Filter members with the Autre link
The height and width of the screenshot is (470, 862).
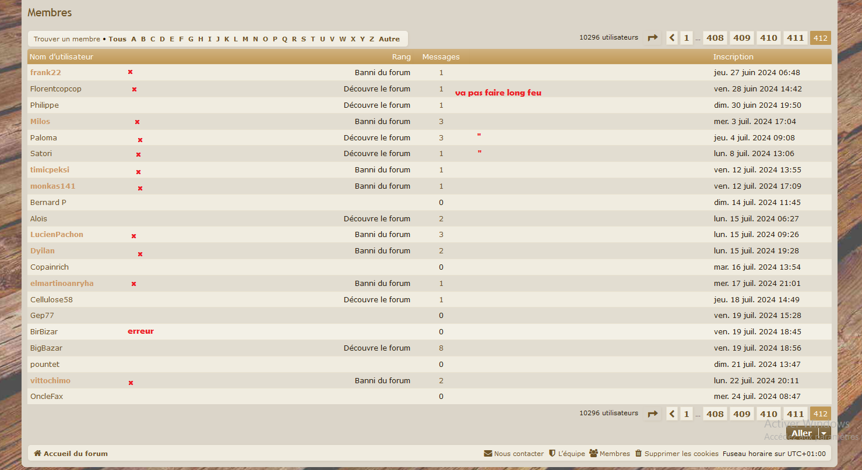(x=389, y=39)
